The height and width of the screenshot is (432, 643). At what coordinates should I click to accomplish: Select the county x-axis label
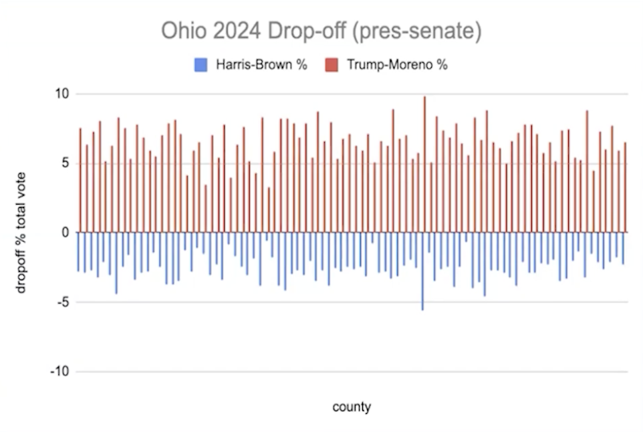click(352, 407)
